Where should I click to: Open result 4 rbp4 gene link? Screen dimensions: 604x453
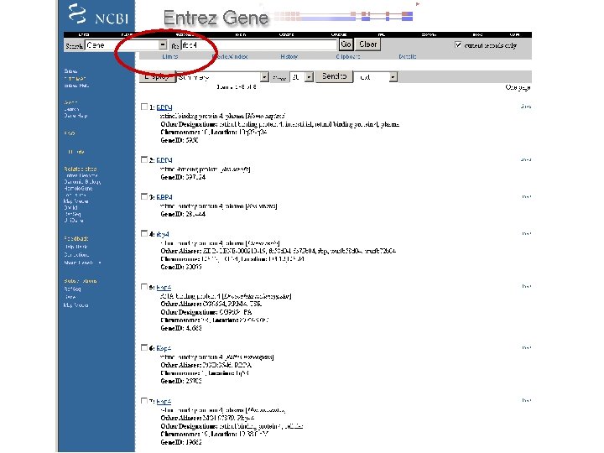163,234
